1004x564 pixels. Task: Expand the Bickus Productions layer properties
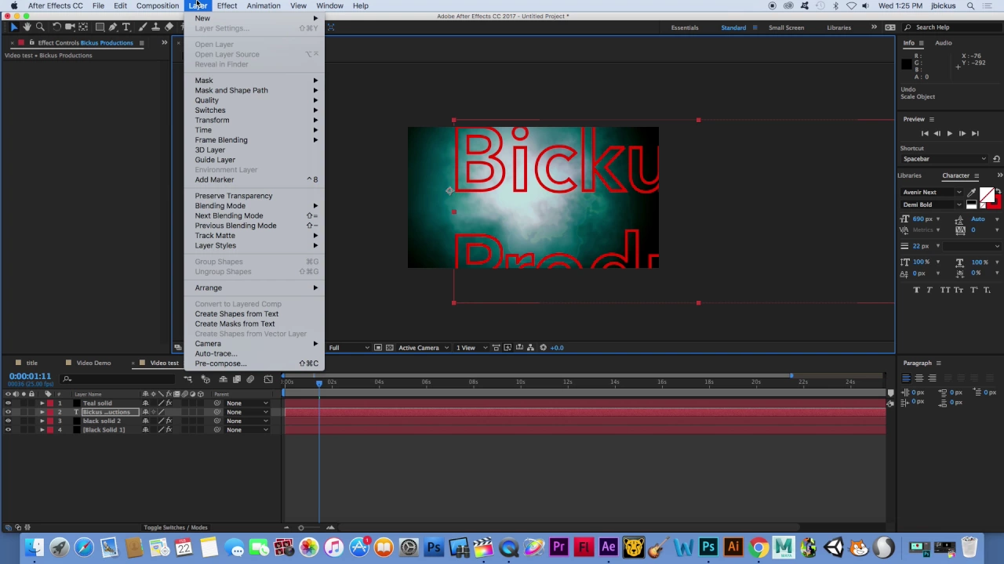pyautogui.click(x=42, y=412)
